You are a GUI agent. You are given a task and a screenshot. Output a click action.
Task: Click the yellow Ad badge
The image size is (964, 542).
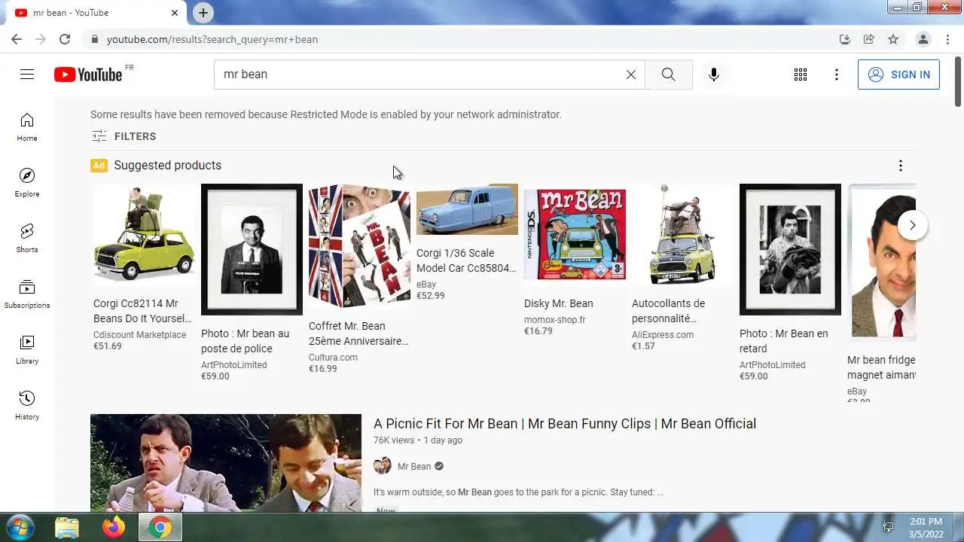[99, 166]
